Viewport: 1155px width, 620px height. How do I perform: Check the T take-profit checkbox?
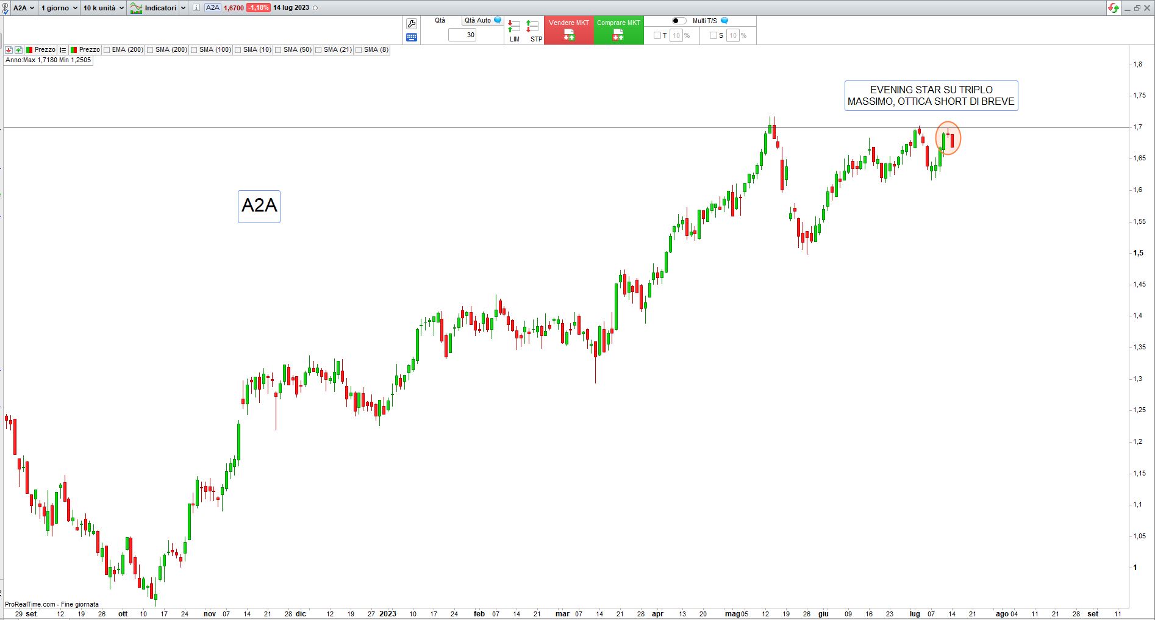coord(657,35)
